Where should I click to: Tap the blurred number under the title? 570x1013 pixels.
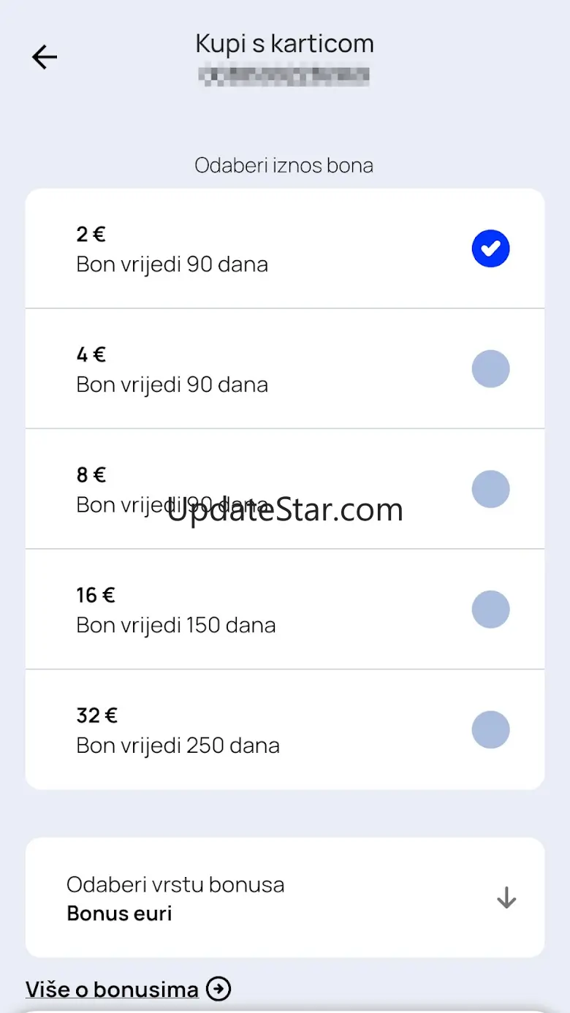[x=284, y=75]
